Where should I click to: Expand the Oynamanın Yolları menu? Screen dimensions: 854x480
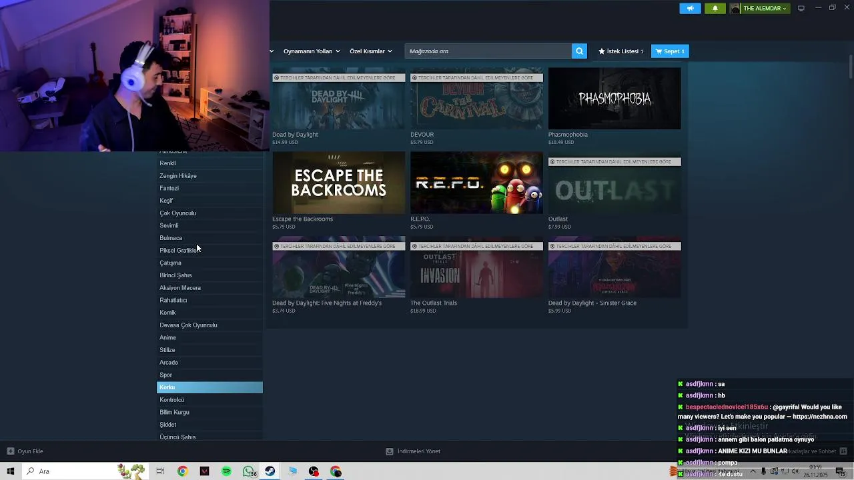(x=312, y=51)
